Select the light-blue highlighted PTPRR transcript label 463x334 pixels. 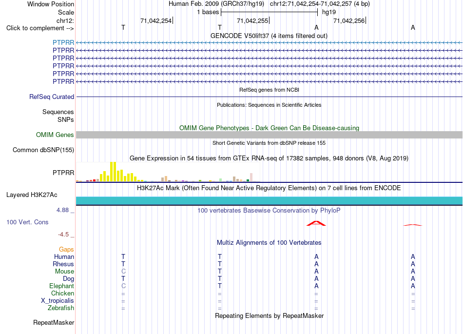pos(63,42)
